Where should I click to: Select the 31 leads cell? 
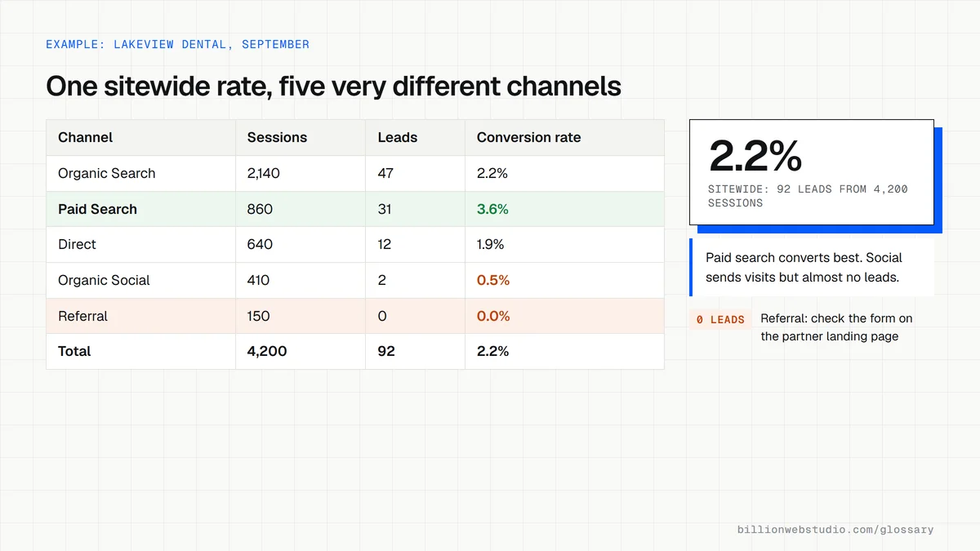(415, 209)
